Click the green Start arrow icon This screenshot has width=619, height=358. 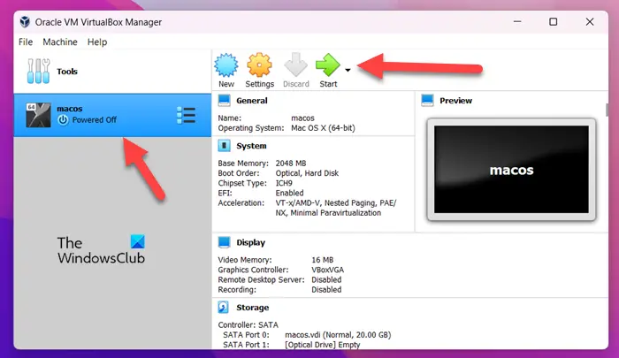point(328,65)
